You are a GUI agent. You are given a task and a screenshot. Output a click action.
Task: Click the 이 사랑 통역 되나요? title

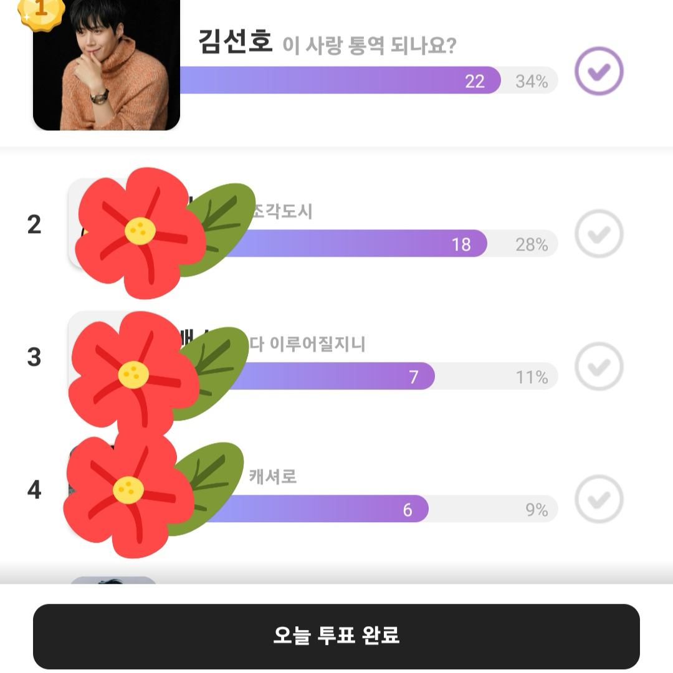pyautogui.click(x=369, y=45)
